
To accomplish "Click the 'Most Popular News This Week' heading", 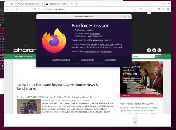I will point(136,104).
